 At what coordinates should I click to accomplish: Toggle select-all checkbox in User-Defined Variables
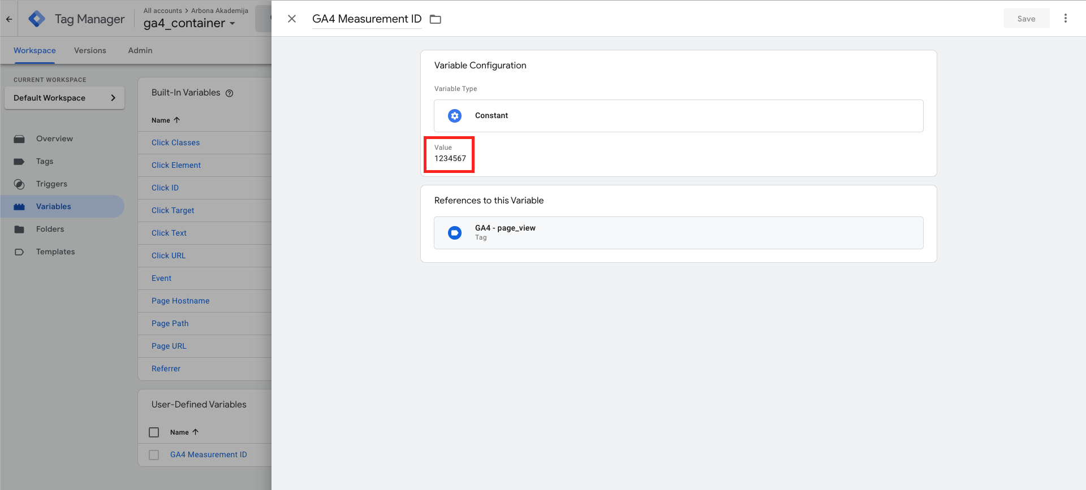tap(154, 432)
